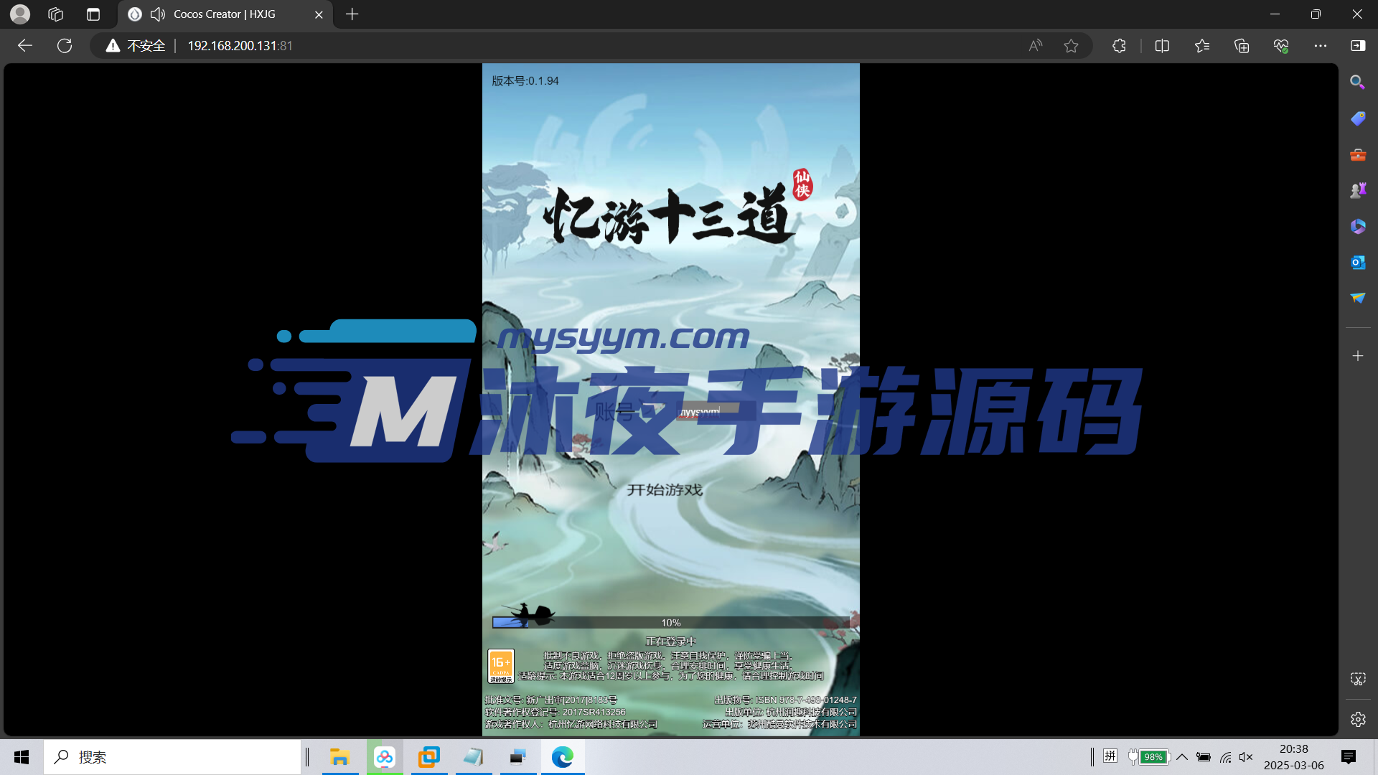Reload the page
This screenshot has width=1378, height=775.
coord(64,45)
